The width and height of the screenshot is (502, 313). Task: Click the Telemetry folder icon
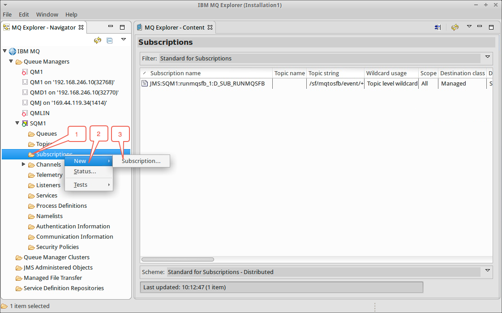pos(31,175)
